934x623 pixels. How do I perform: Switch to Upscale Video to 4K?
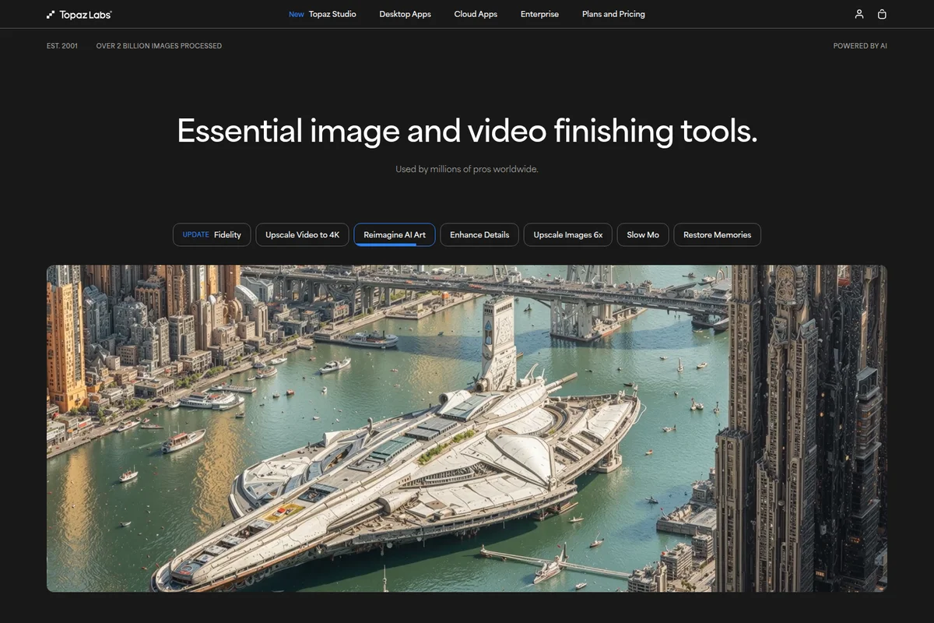pyautogui.click(x=302, y=234)
